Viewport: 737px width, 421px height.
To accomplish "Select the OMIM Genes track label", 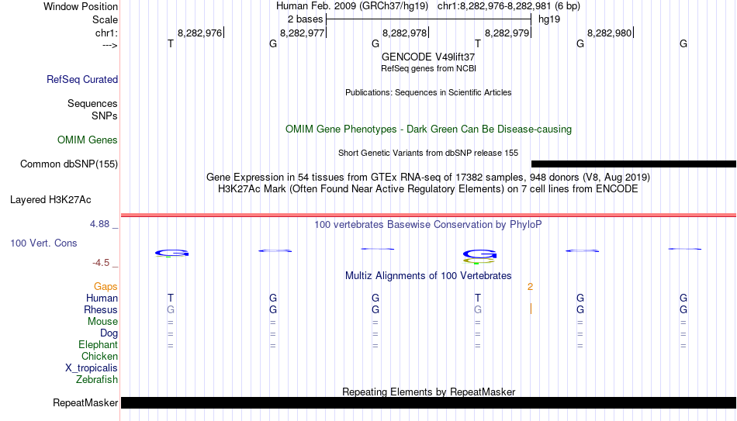I will pyautogui.click(x=88, y=140).
